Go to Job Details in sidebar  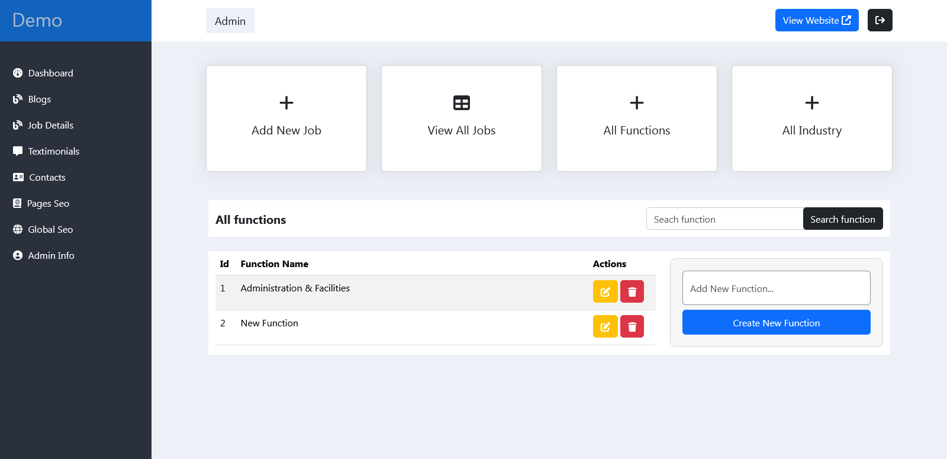click(x=50, y=126)
